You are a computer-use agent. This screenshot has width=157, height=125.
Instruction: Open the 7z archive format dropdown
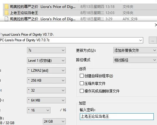[x=46, y=50]
